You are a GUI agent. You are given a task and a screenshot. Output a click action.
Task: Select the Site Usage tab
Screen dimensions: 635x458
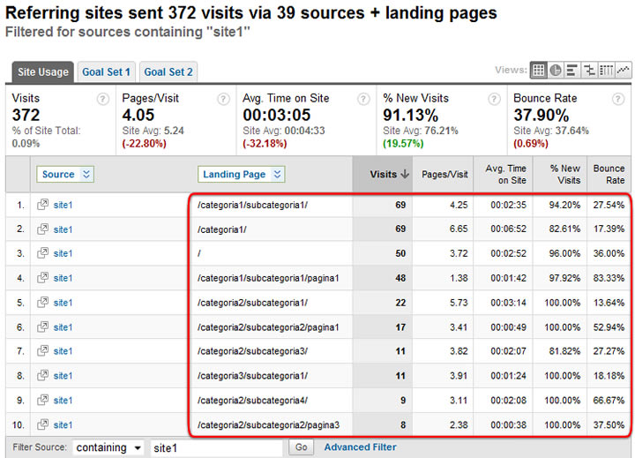(42, 71)
